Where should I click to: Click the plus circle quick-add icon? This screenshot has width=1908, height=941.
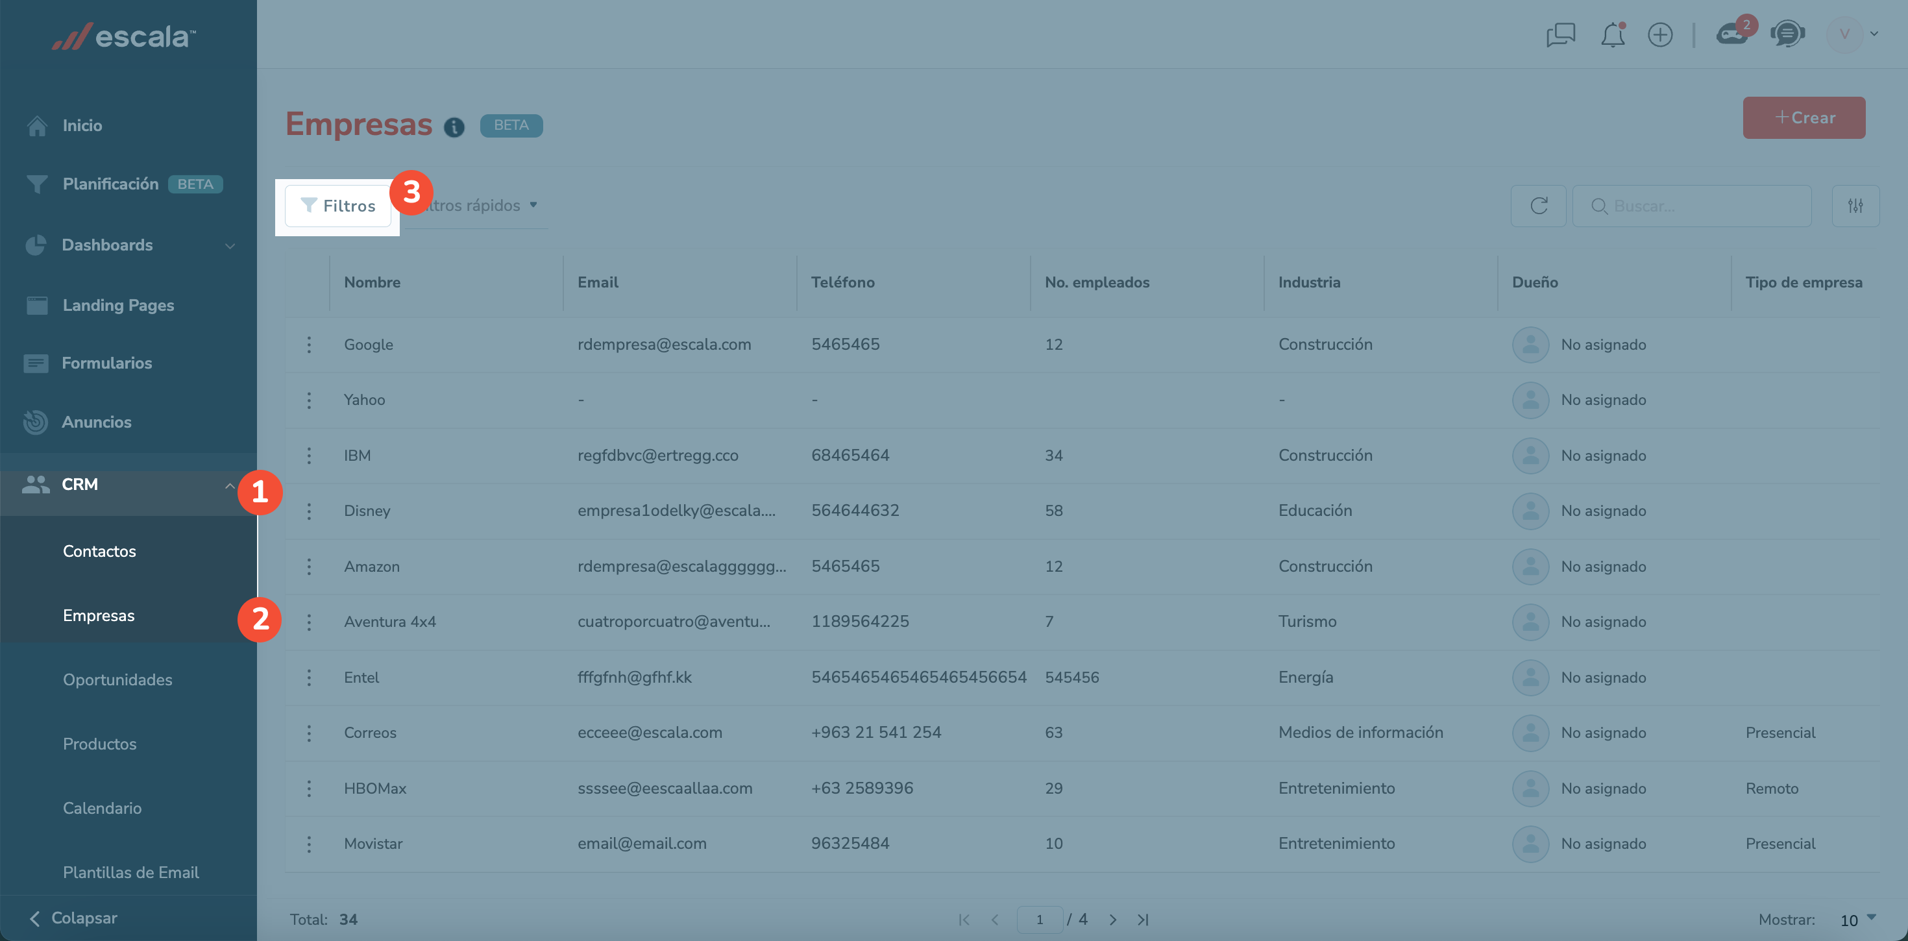[x=1660, y=35]
